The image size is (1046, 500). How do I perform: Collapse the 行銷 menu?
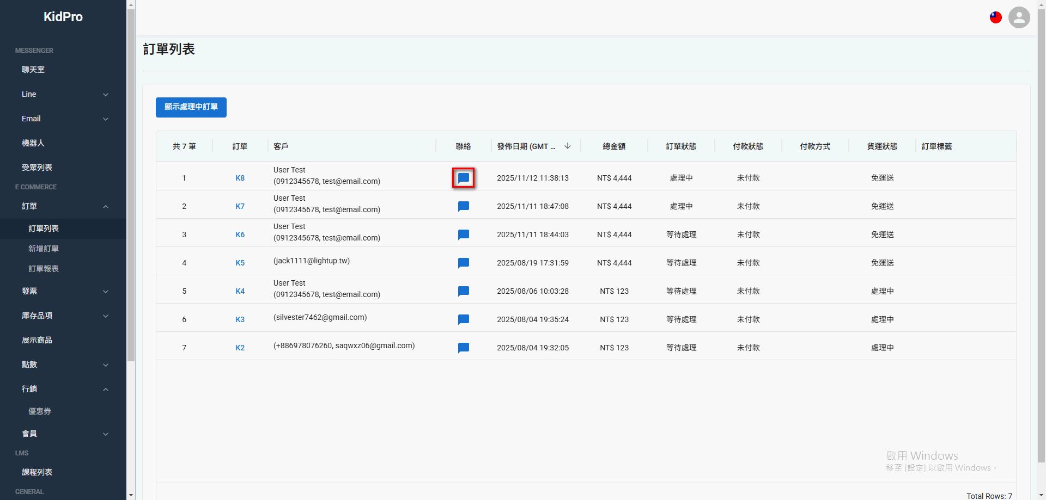click(x=106, y=390)
